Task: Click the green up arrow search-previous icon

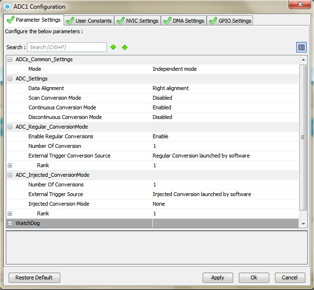Action: [125, 47]
